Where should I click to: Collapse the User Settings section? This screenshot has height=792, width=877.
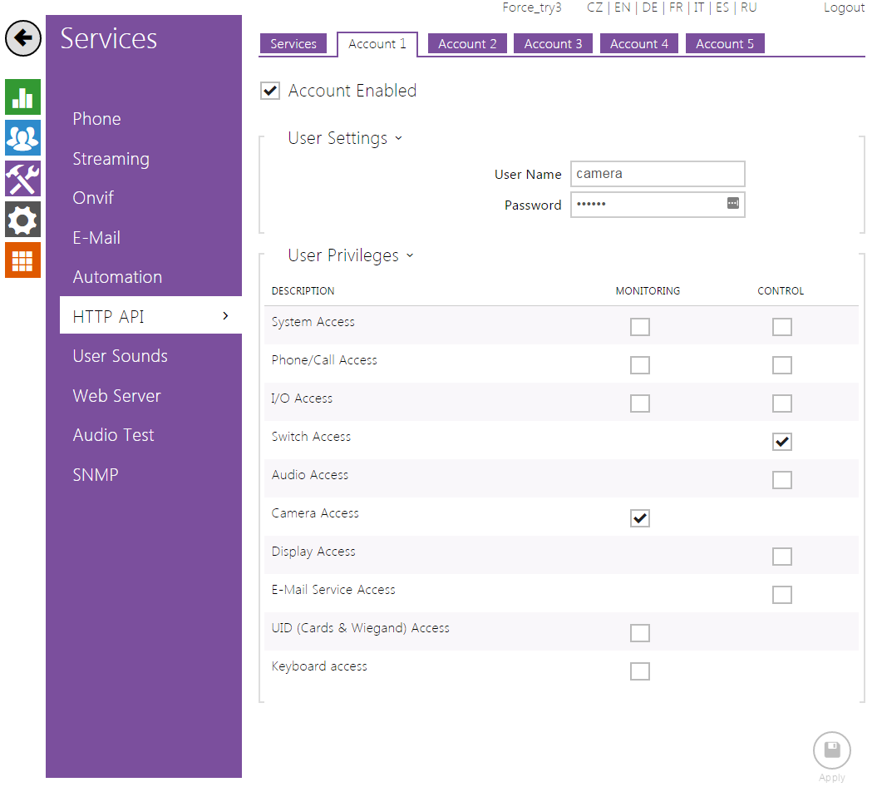398,138
